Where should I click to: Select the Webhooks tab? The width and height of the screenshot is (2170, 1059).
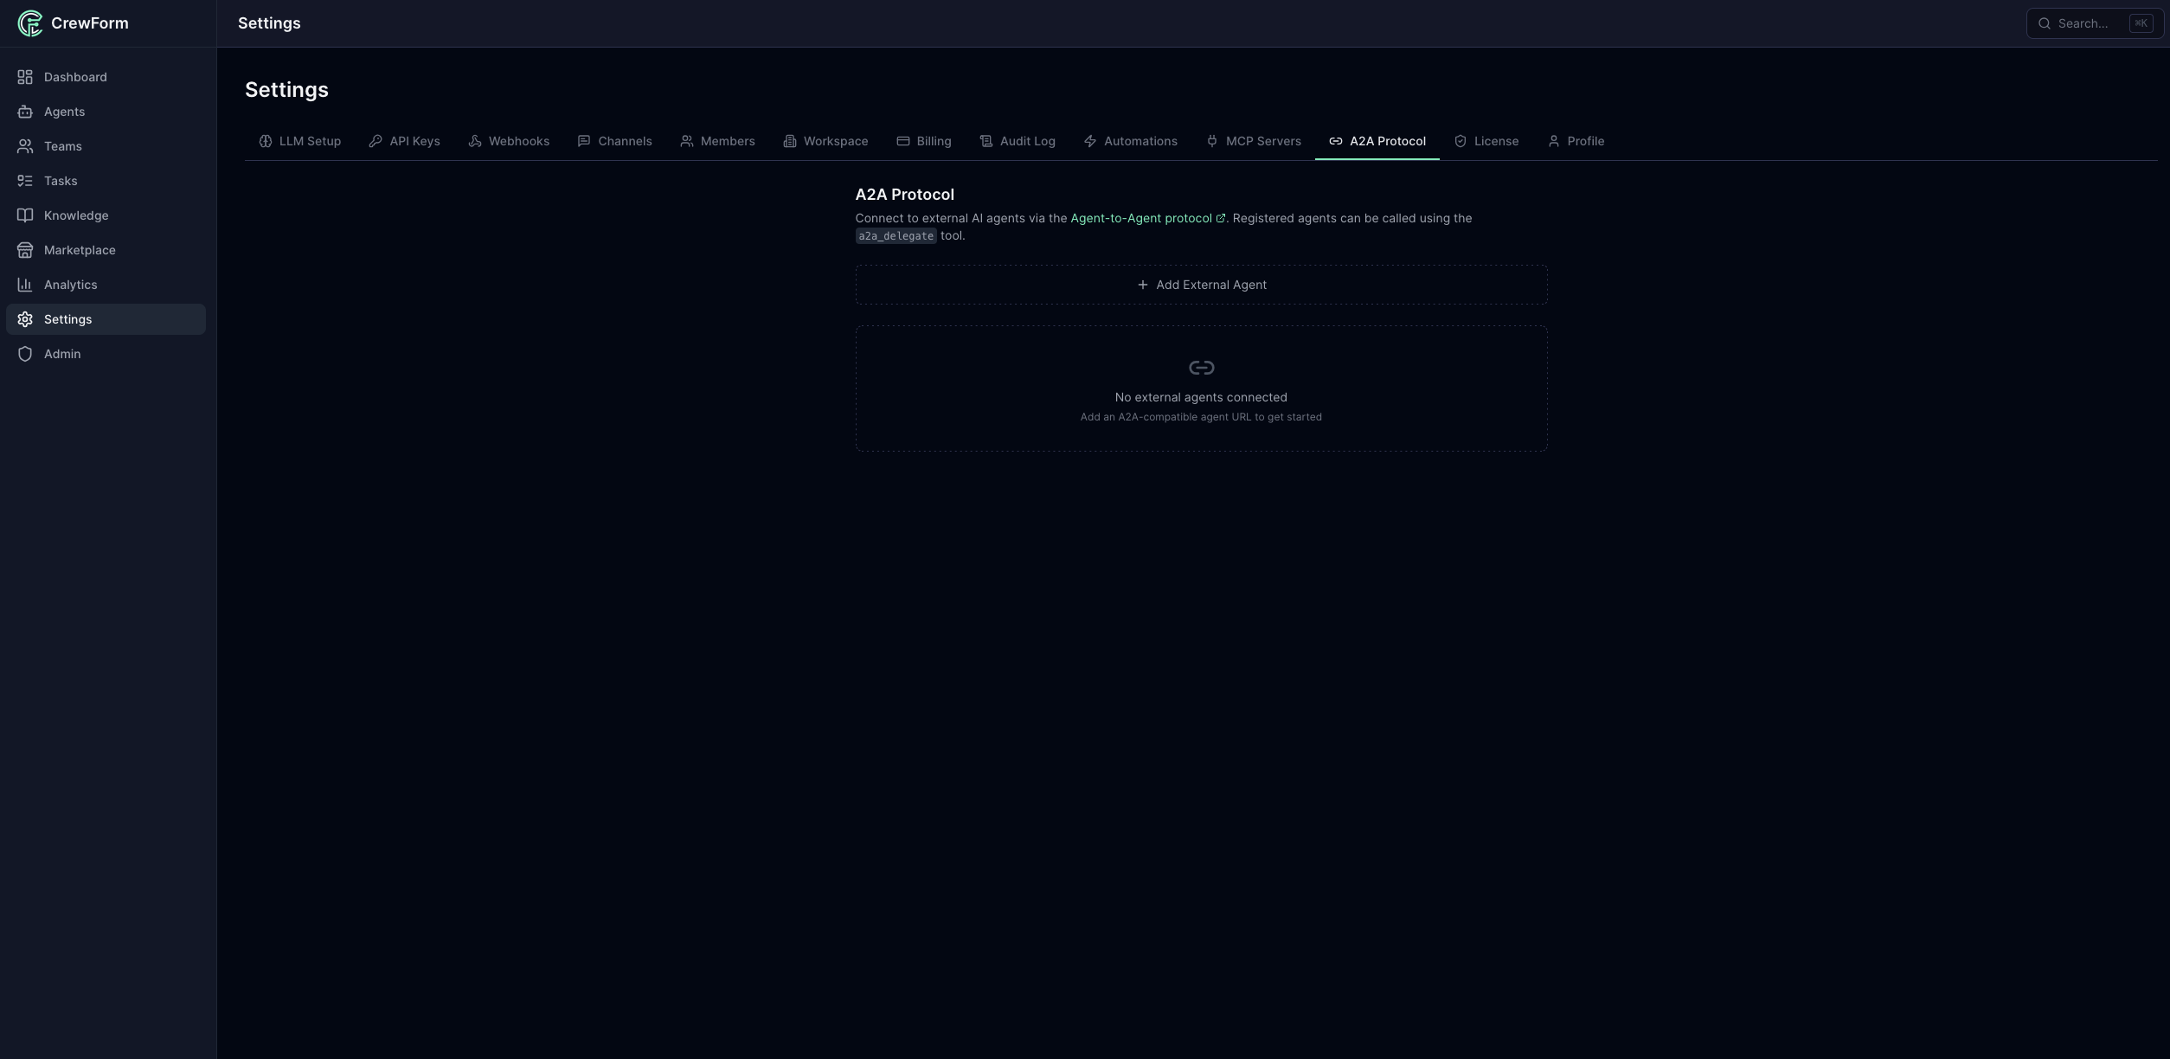coord(509,141)
